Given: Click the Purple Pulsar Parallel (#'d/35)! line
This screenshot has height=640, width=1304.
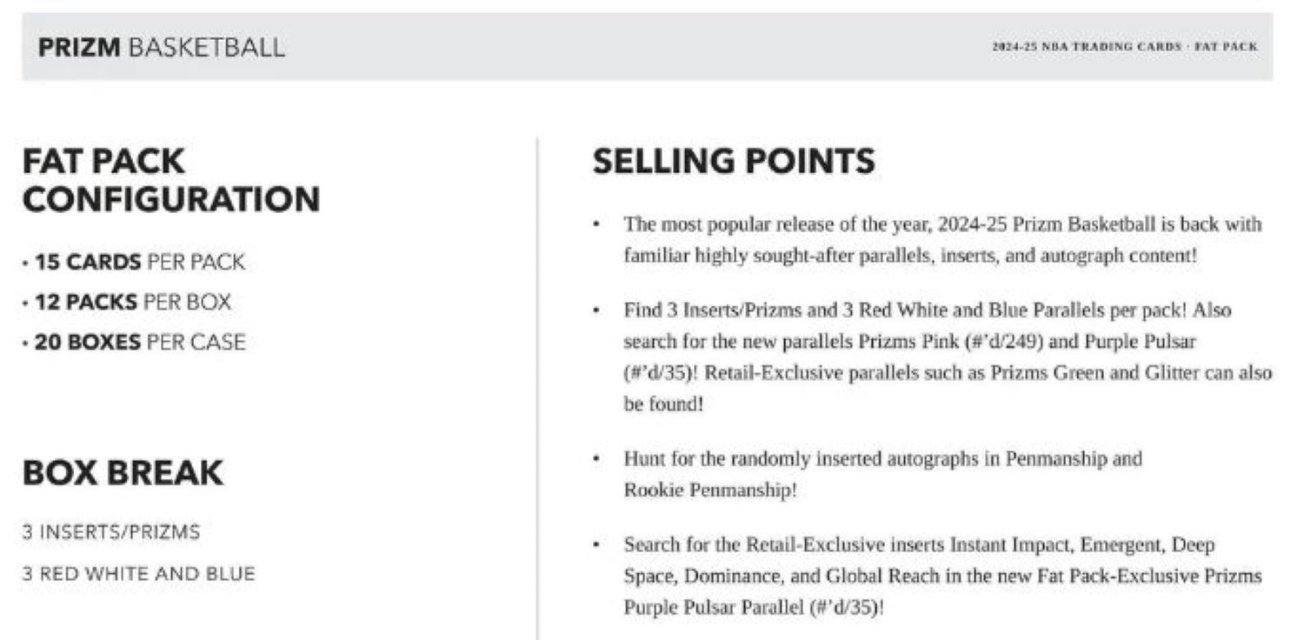Looking at the screenshot, I should point(754,607).
